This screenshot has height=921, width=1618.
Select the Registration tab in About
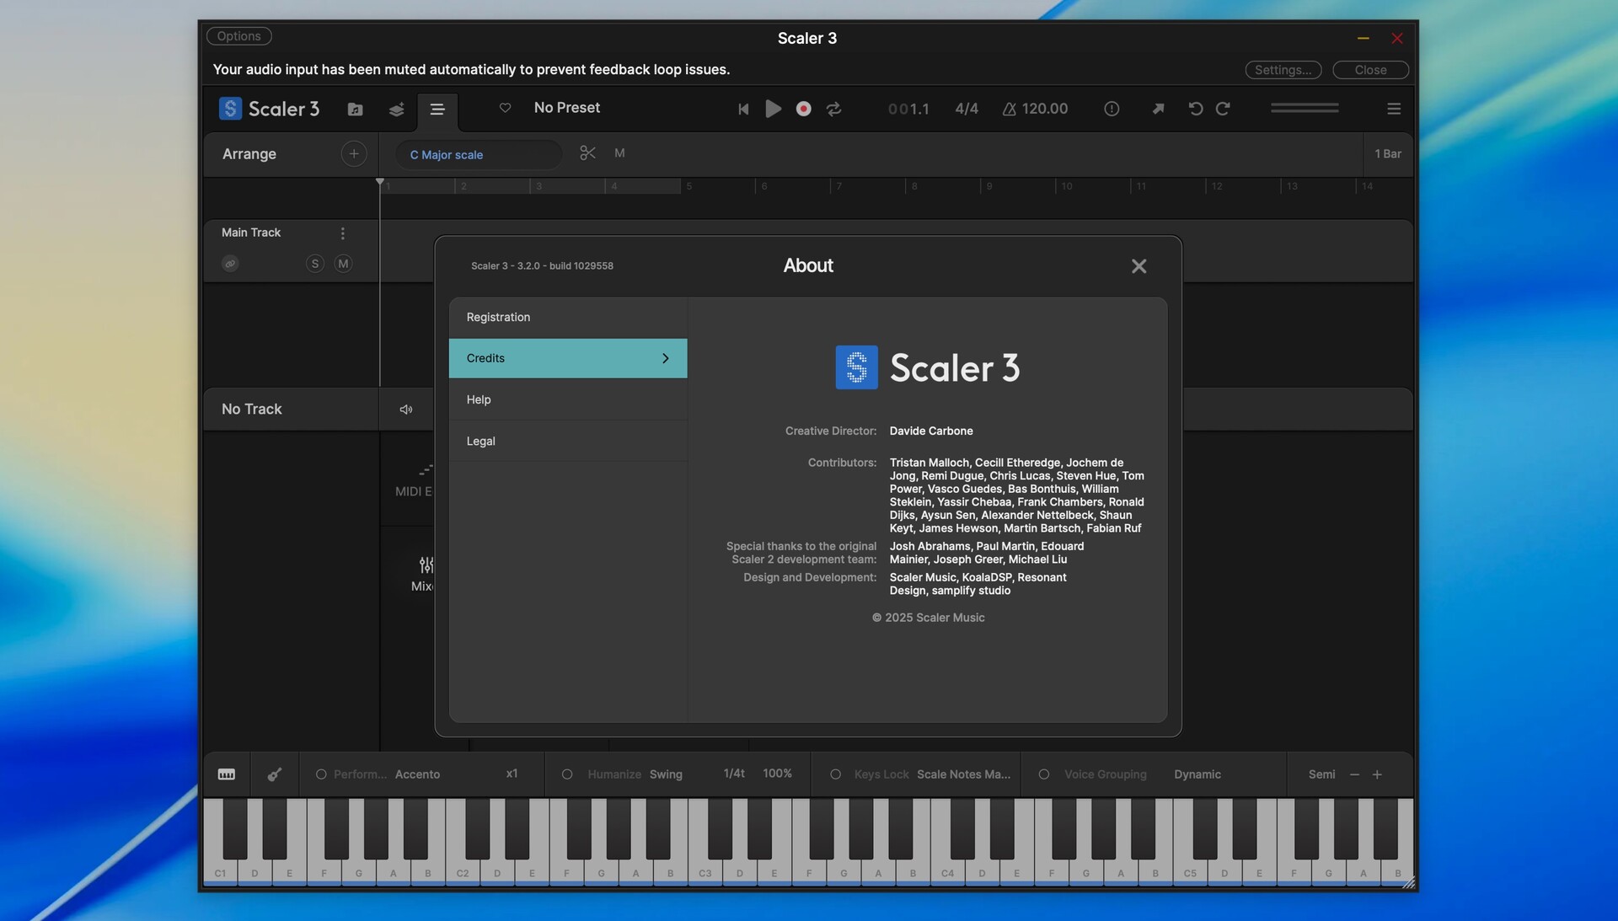pyautogui.click(x=567, y=318)
